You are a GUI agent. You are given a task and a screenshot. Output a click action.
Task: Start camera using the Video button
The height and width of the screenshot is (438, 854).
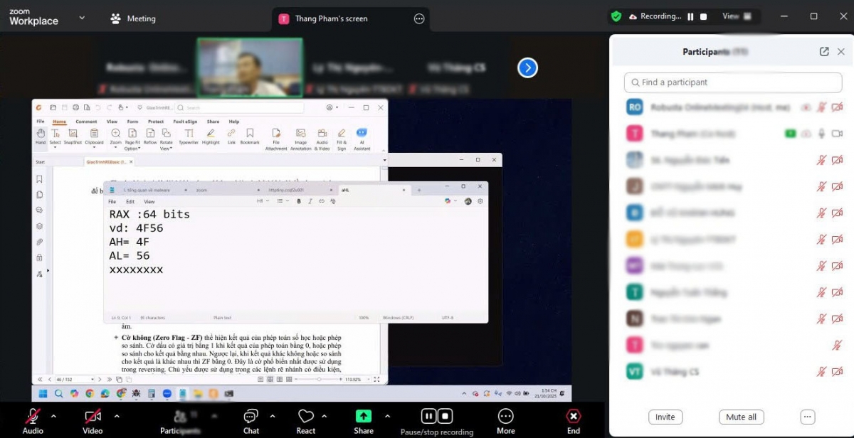tap(93, 420)
